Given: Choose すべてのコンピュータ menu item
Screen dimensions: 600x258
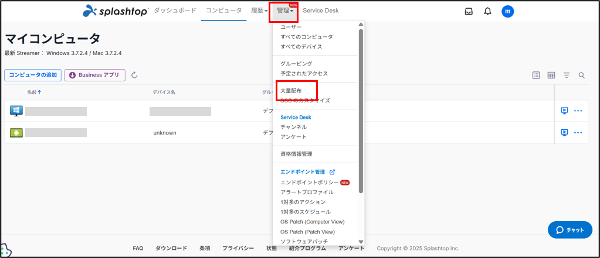Looking at the screenshot, I should pos(307,37).
